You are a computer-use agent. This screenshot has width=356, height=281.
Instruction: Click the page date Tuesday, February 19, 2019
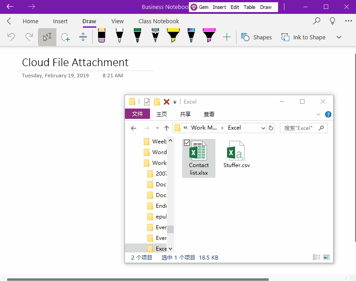click(55, 75)
